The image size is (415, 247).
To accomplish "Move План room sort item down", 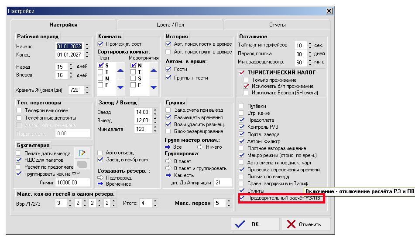I will (120, 87).
